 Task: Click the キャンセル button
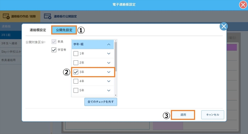click(x=213, y=115)
